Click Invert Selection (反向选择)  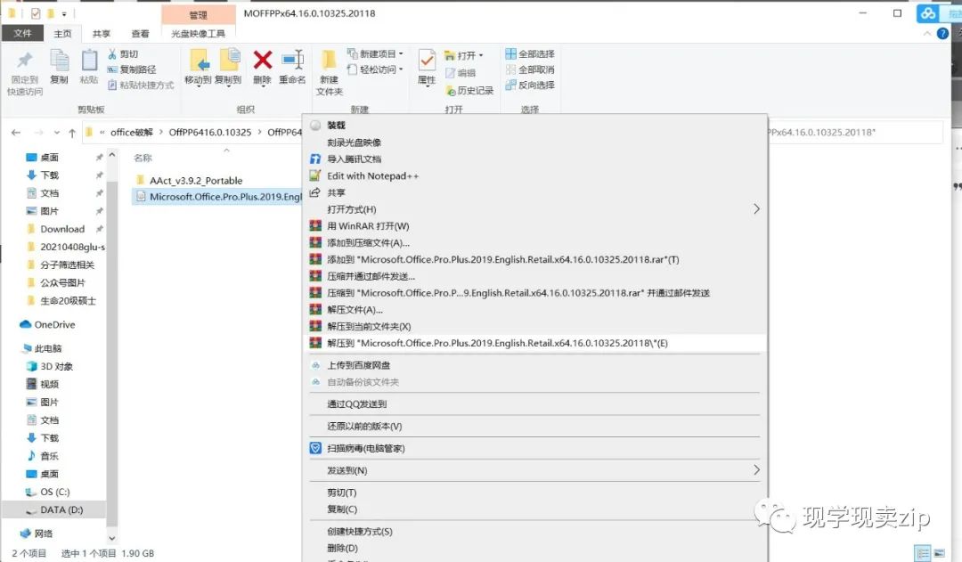click(x=530, y=85)
